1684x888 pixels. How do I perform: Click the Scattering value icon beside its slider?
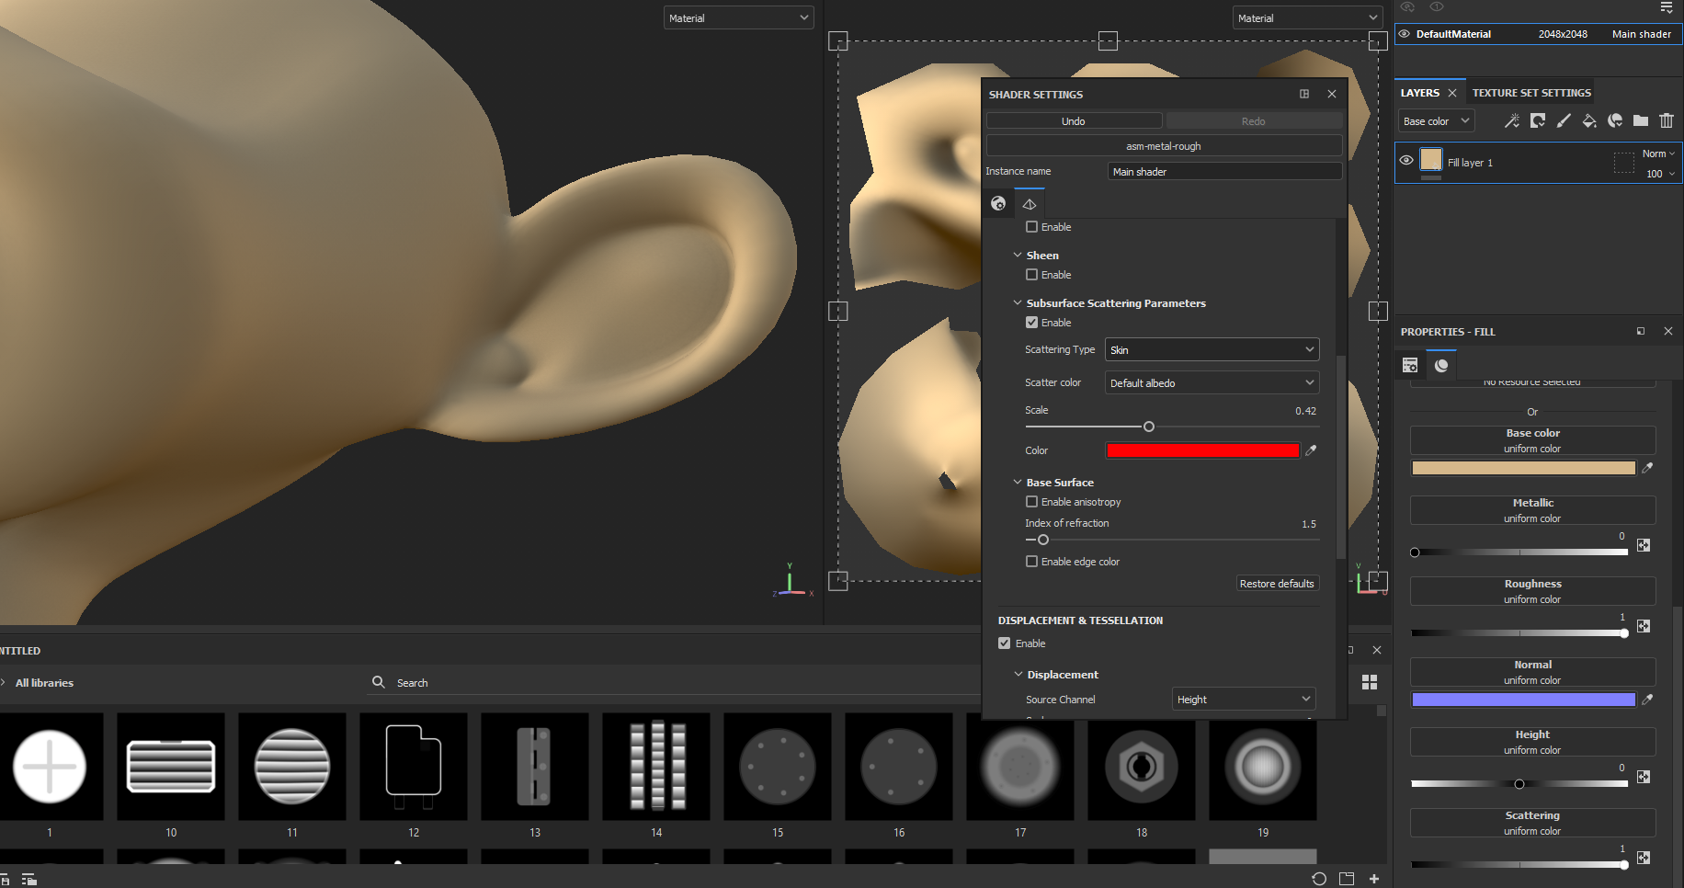pyautogui.click(x=1644, y=858)
